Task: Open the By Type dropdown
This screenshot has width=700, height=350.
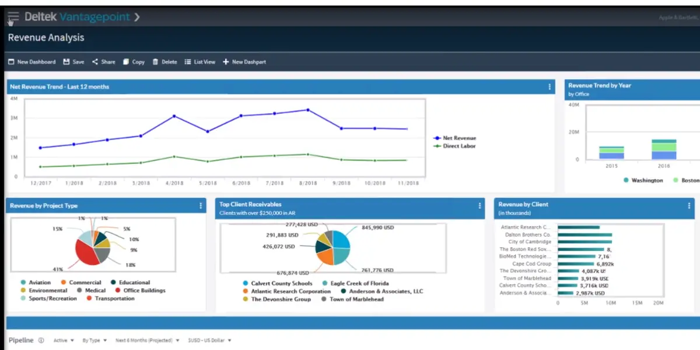Action: [x=94, y=340]
